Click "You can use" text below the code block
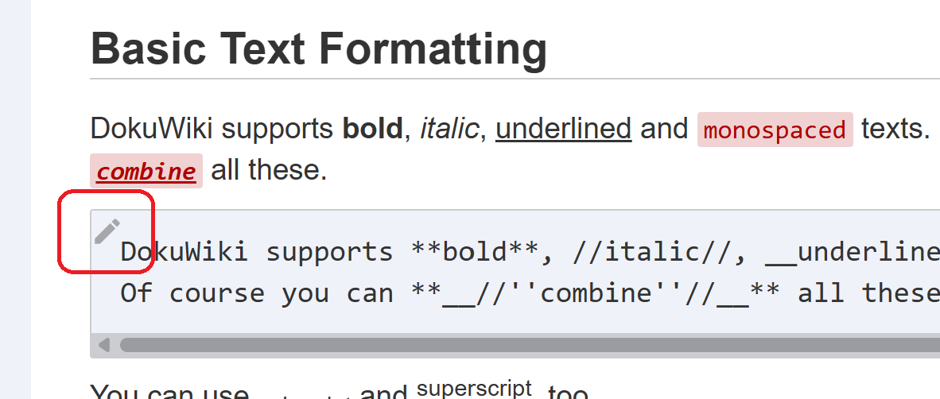This screenshot has height=399, width=940. tap(169, 393)
